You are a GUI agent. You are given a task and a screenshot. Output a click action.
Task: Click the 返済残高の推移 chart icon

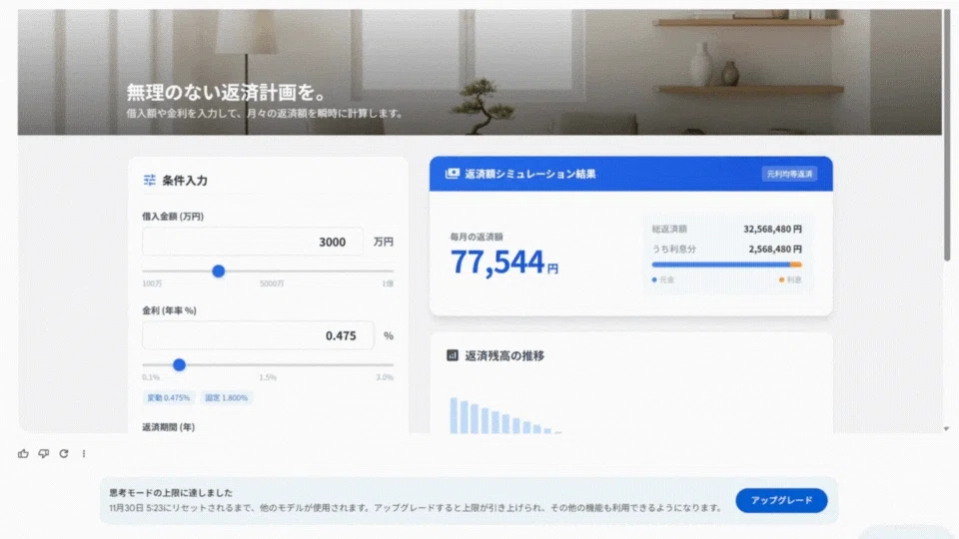tap(452, 355)
